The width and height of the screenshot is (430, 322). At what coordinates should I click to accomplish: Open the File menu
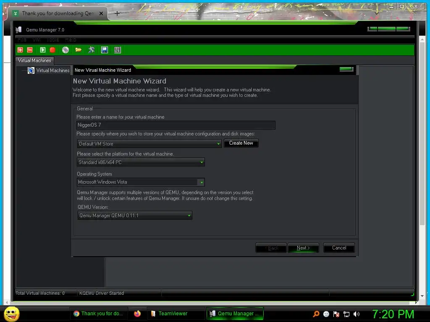click(22, 40)
